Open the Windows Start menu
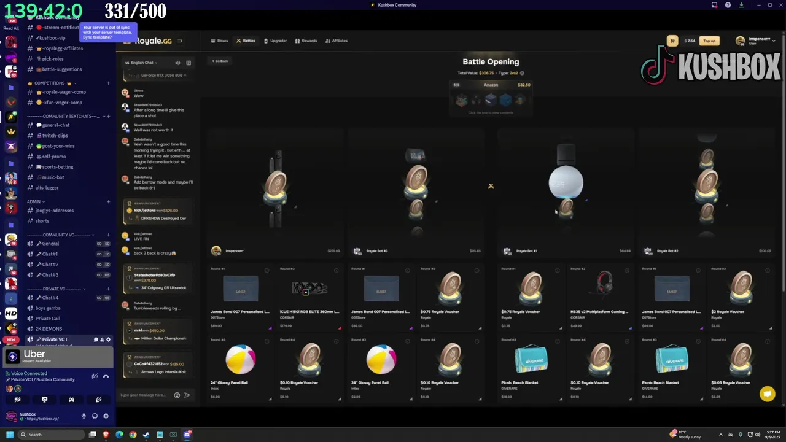 pyautogui.click(x=10, y=435)
